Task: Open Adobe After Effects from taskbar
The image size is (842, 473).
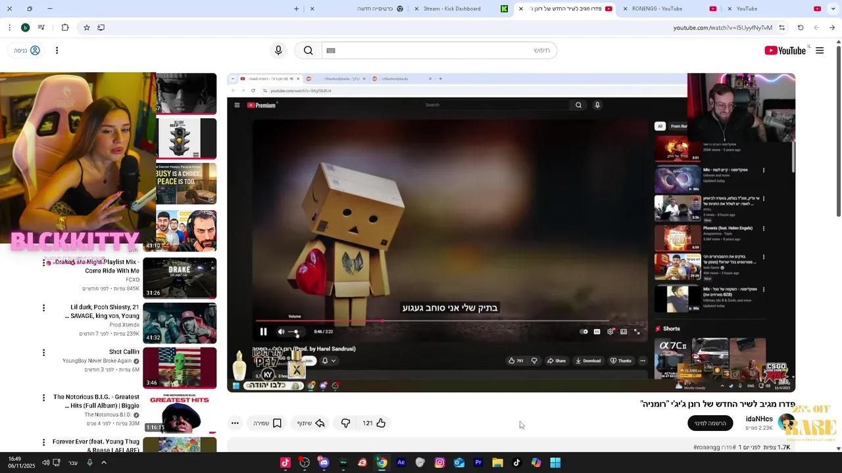Action: [401, 462]
